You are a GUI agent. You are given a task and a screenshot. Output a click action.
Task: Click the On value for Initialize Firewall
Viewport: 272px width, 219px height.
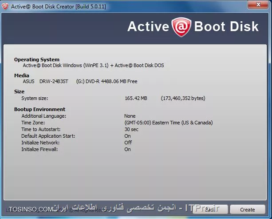[127, 149]
